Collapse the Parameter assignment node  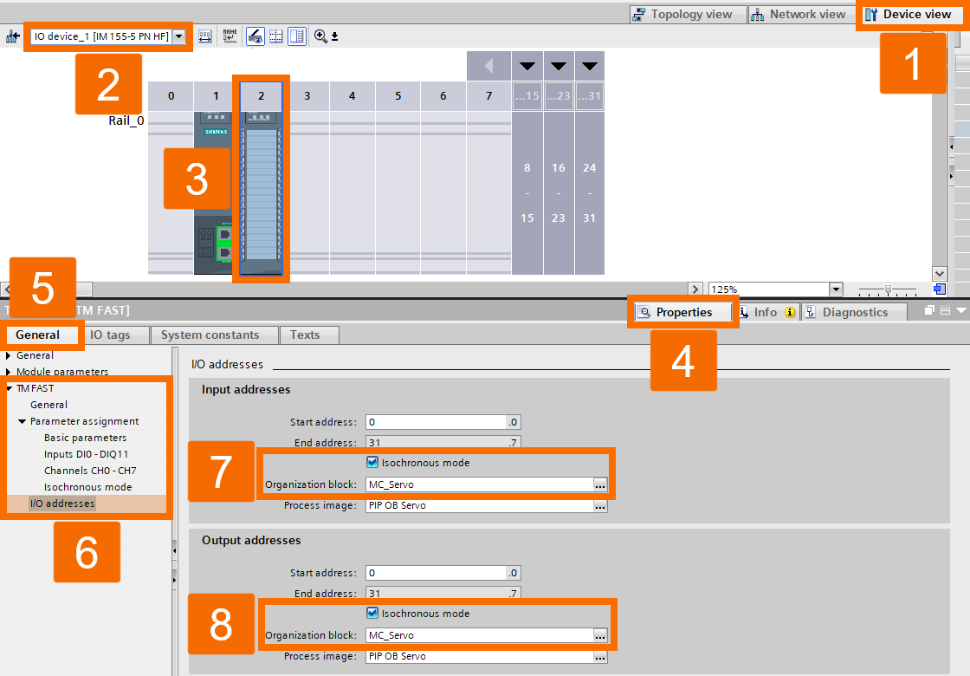point(23,421)
